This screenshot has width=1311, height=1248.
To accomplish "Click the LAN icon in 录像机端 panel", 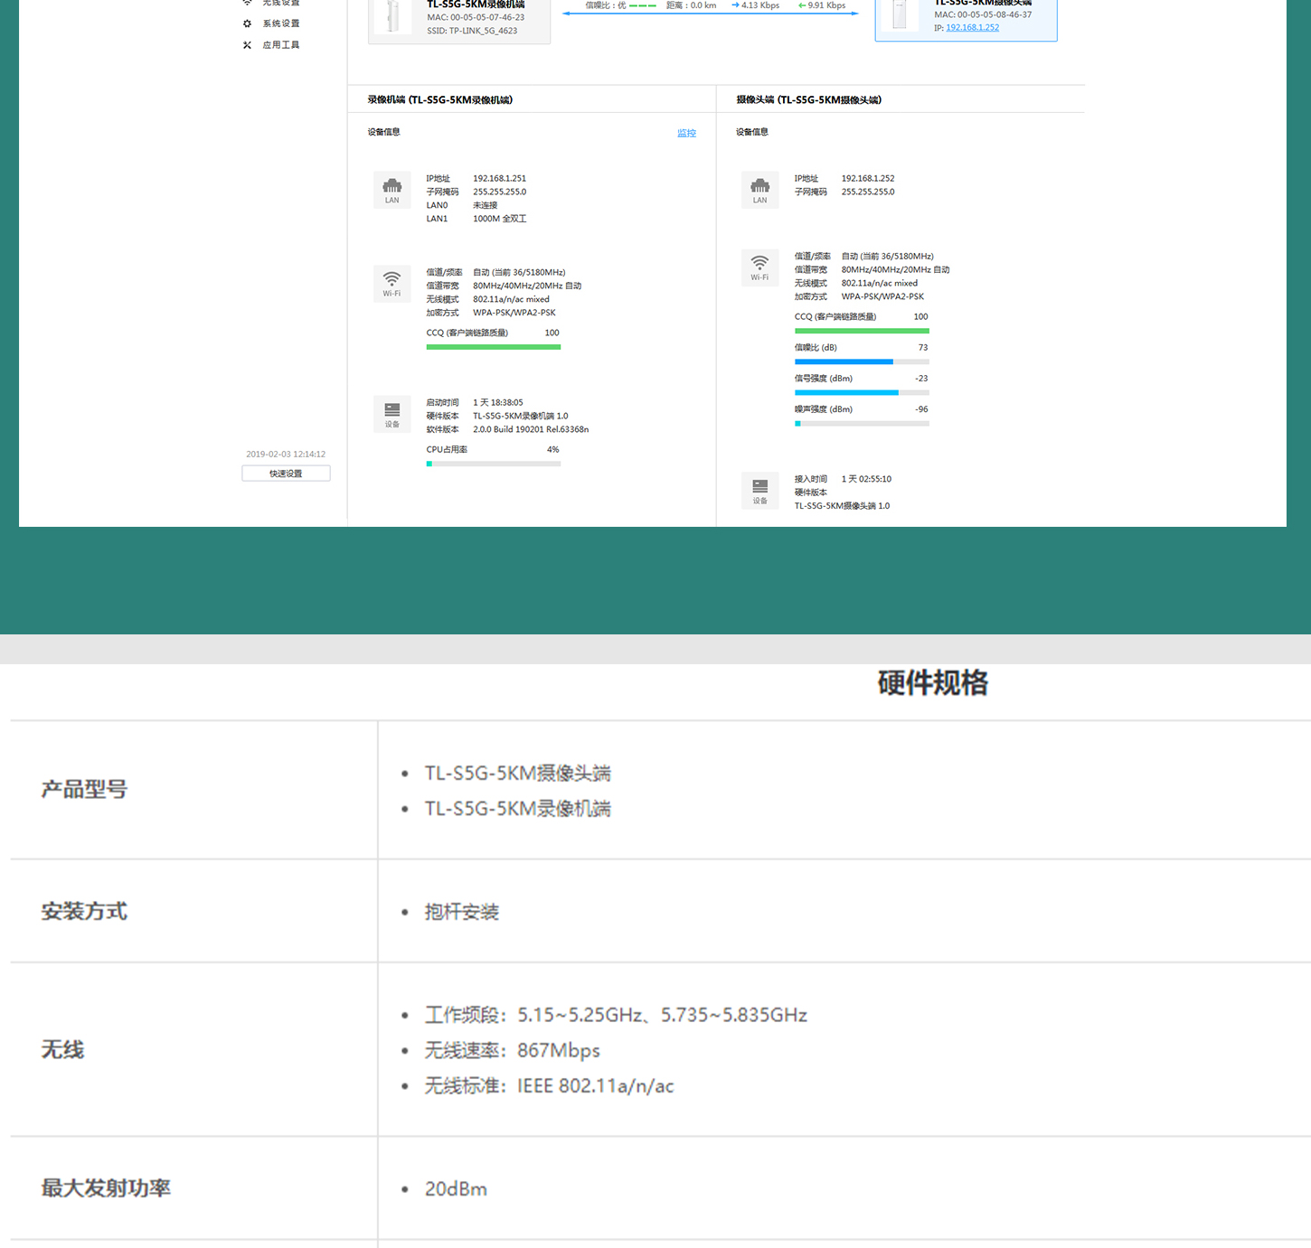I will tap(392, 190).
